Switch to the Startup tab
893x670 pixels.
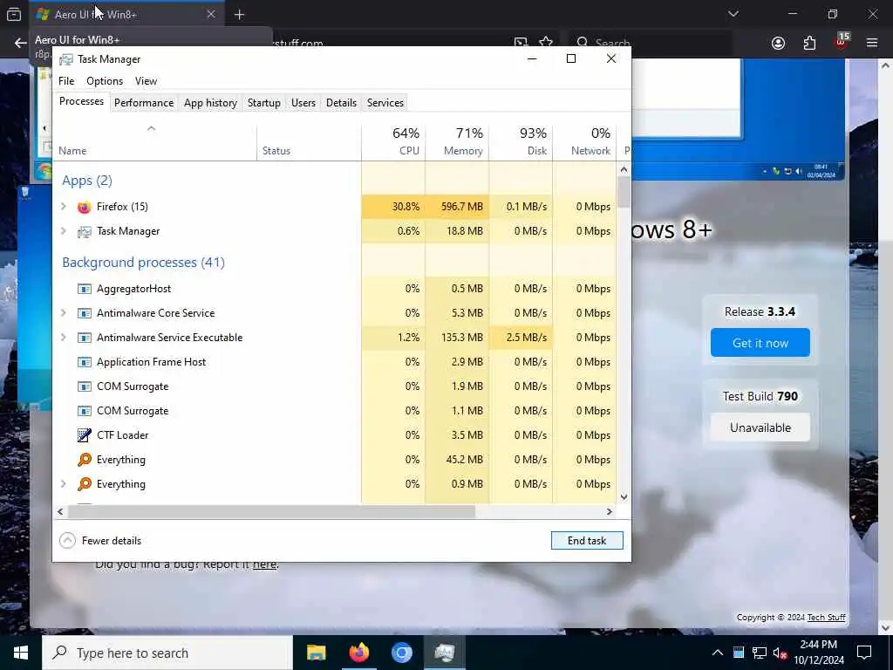point(264,103)
